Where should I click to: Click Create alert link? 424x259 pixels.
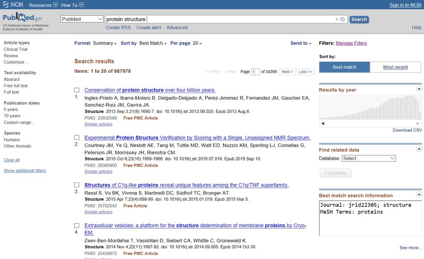tap(149, 28)
